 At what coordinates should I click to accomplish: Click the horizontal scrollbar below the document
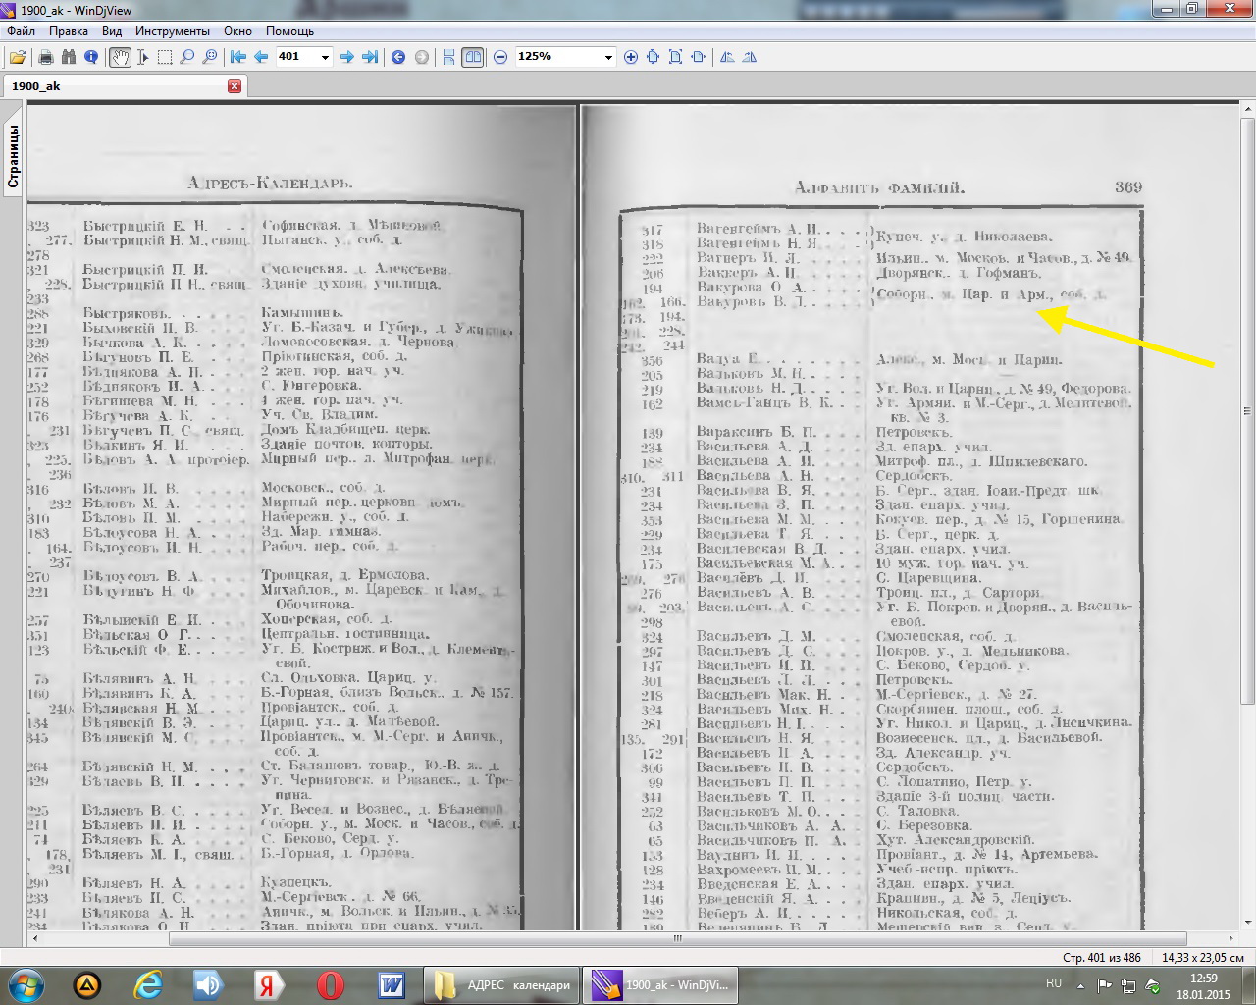(677, 938)
